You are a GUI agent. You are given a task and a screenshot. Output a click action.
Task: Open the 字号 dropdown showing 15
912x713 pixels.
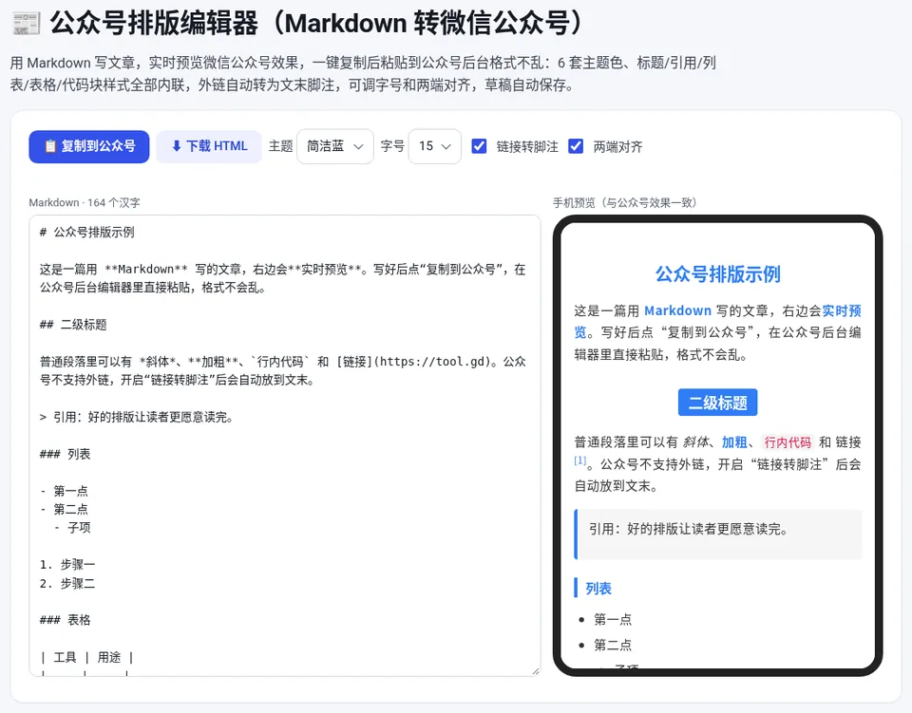pos(435,146)
